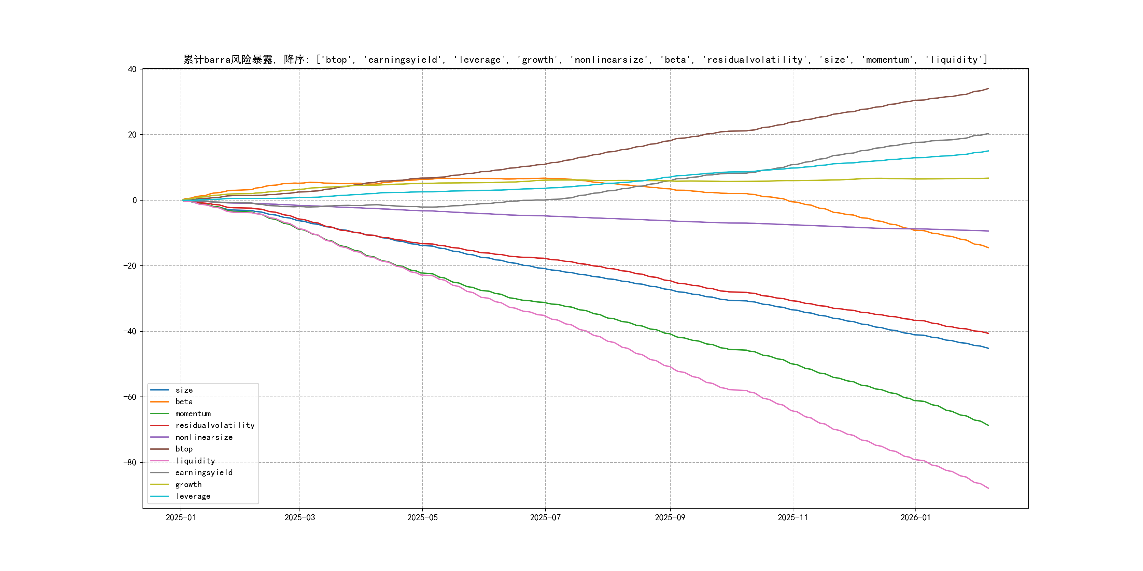
Task: Click the 2025-07 x-axis tick label
Action: 545,517
